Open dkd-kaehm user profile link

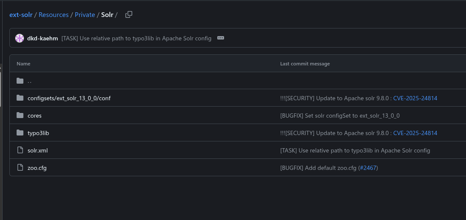pyautogui.click(x=43, y=38)
